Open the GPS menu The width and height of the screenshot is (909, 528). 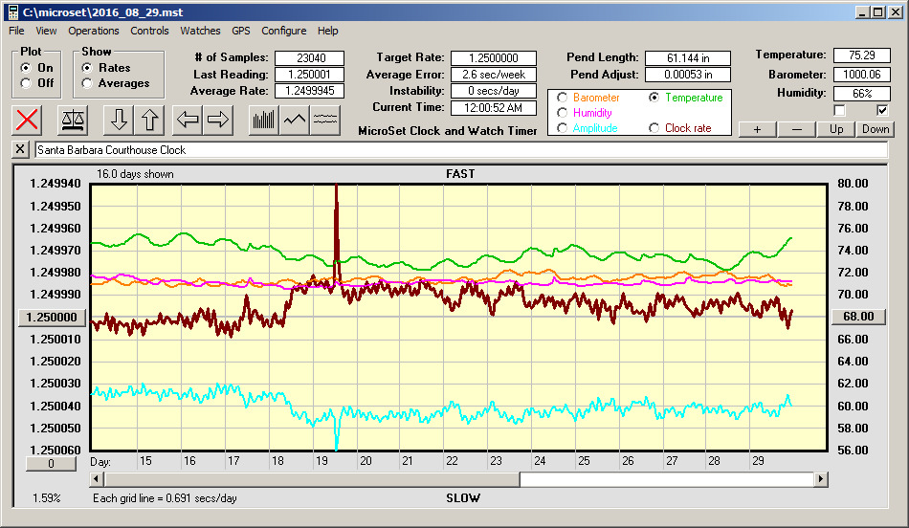[x=240, y=31]
